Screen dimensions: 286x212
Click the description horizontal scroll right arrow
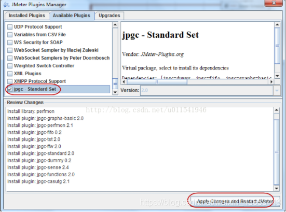click(x=271, y=82)
